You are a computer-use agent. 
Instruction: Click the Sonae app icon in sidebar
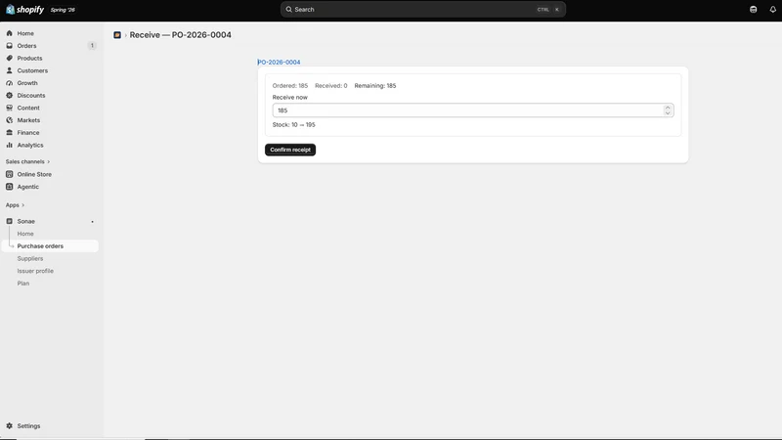pos(10,222)
